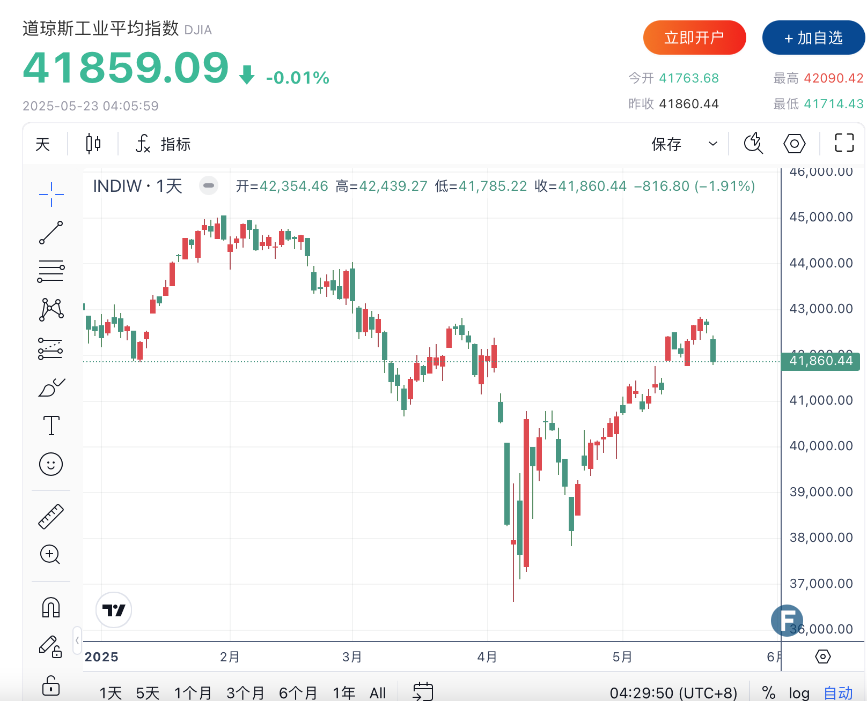The image size is (867, 701).
Task: Select the ruler measure tool
Action: (x=51, y=517)
